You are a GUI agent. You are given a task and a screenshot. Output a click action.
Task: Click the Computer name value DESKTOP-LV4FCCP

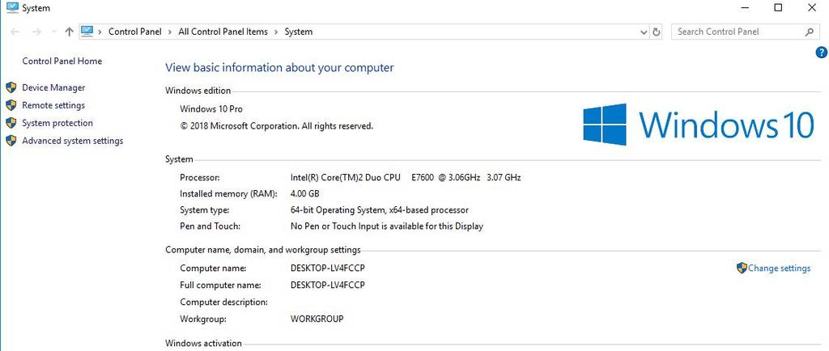[x=328, y=269]
